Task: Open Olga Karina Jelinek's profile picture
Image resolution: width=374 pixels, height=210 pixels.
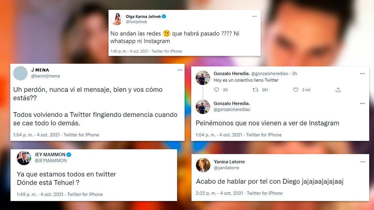Action: point(117,19)
